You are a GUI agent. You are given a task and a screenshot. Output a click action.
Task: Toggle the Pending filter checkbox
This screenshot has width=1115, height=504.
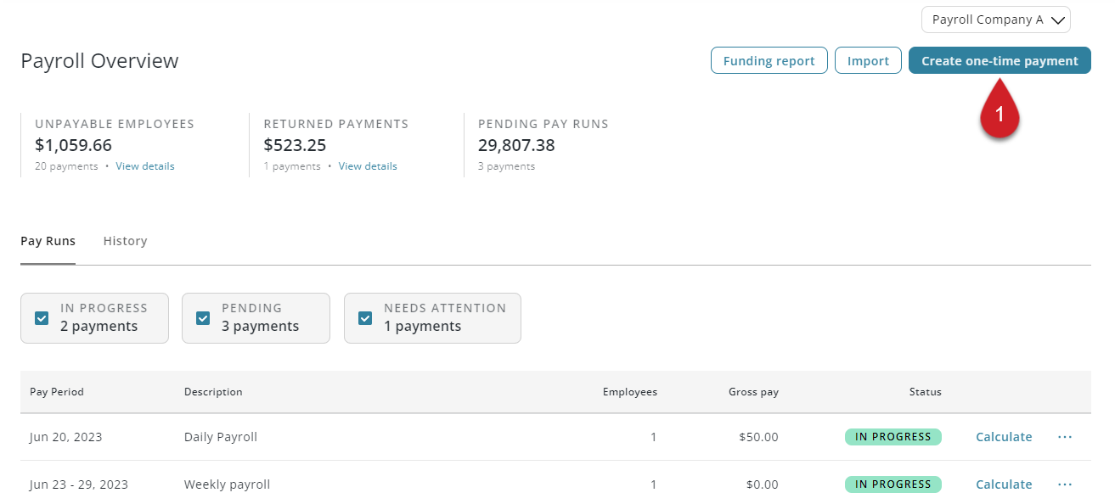203,318
